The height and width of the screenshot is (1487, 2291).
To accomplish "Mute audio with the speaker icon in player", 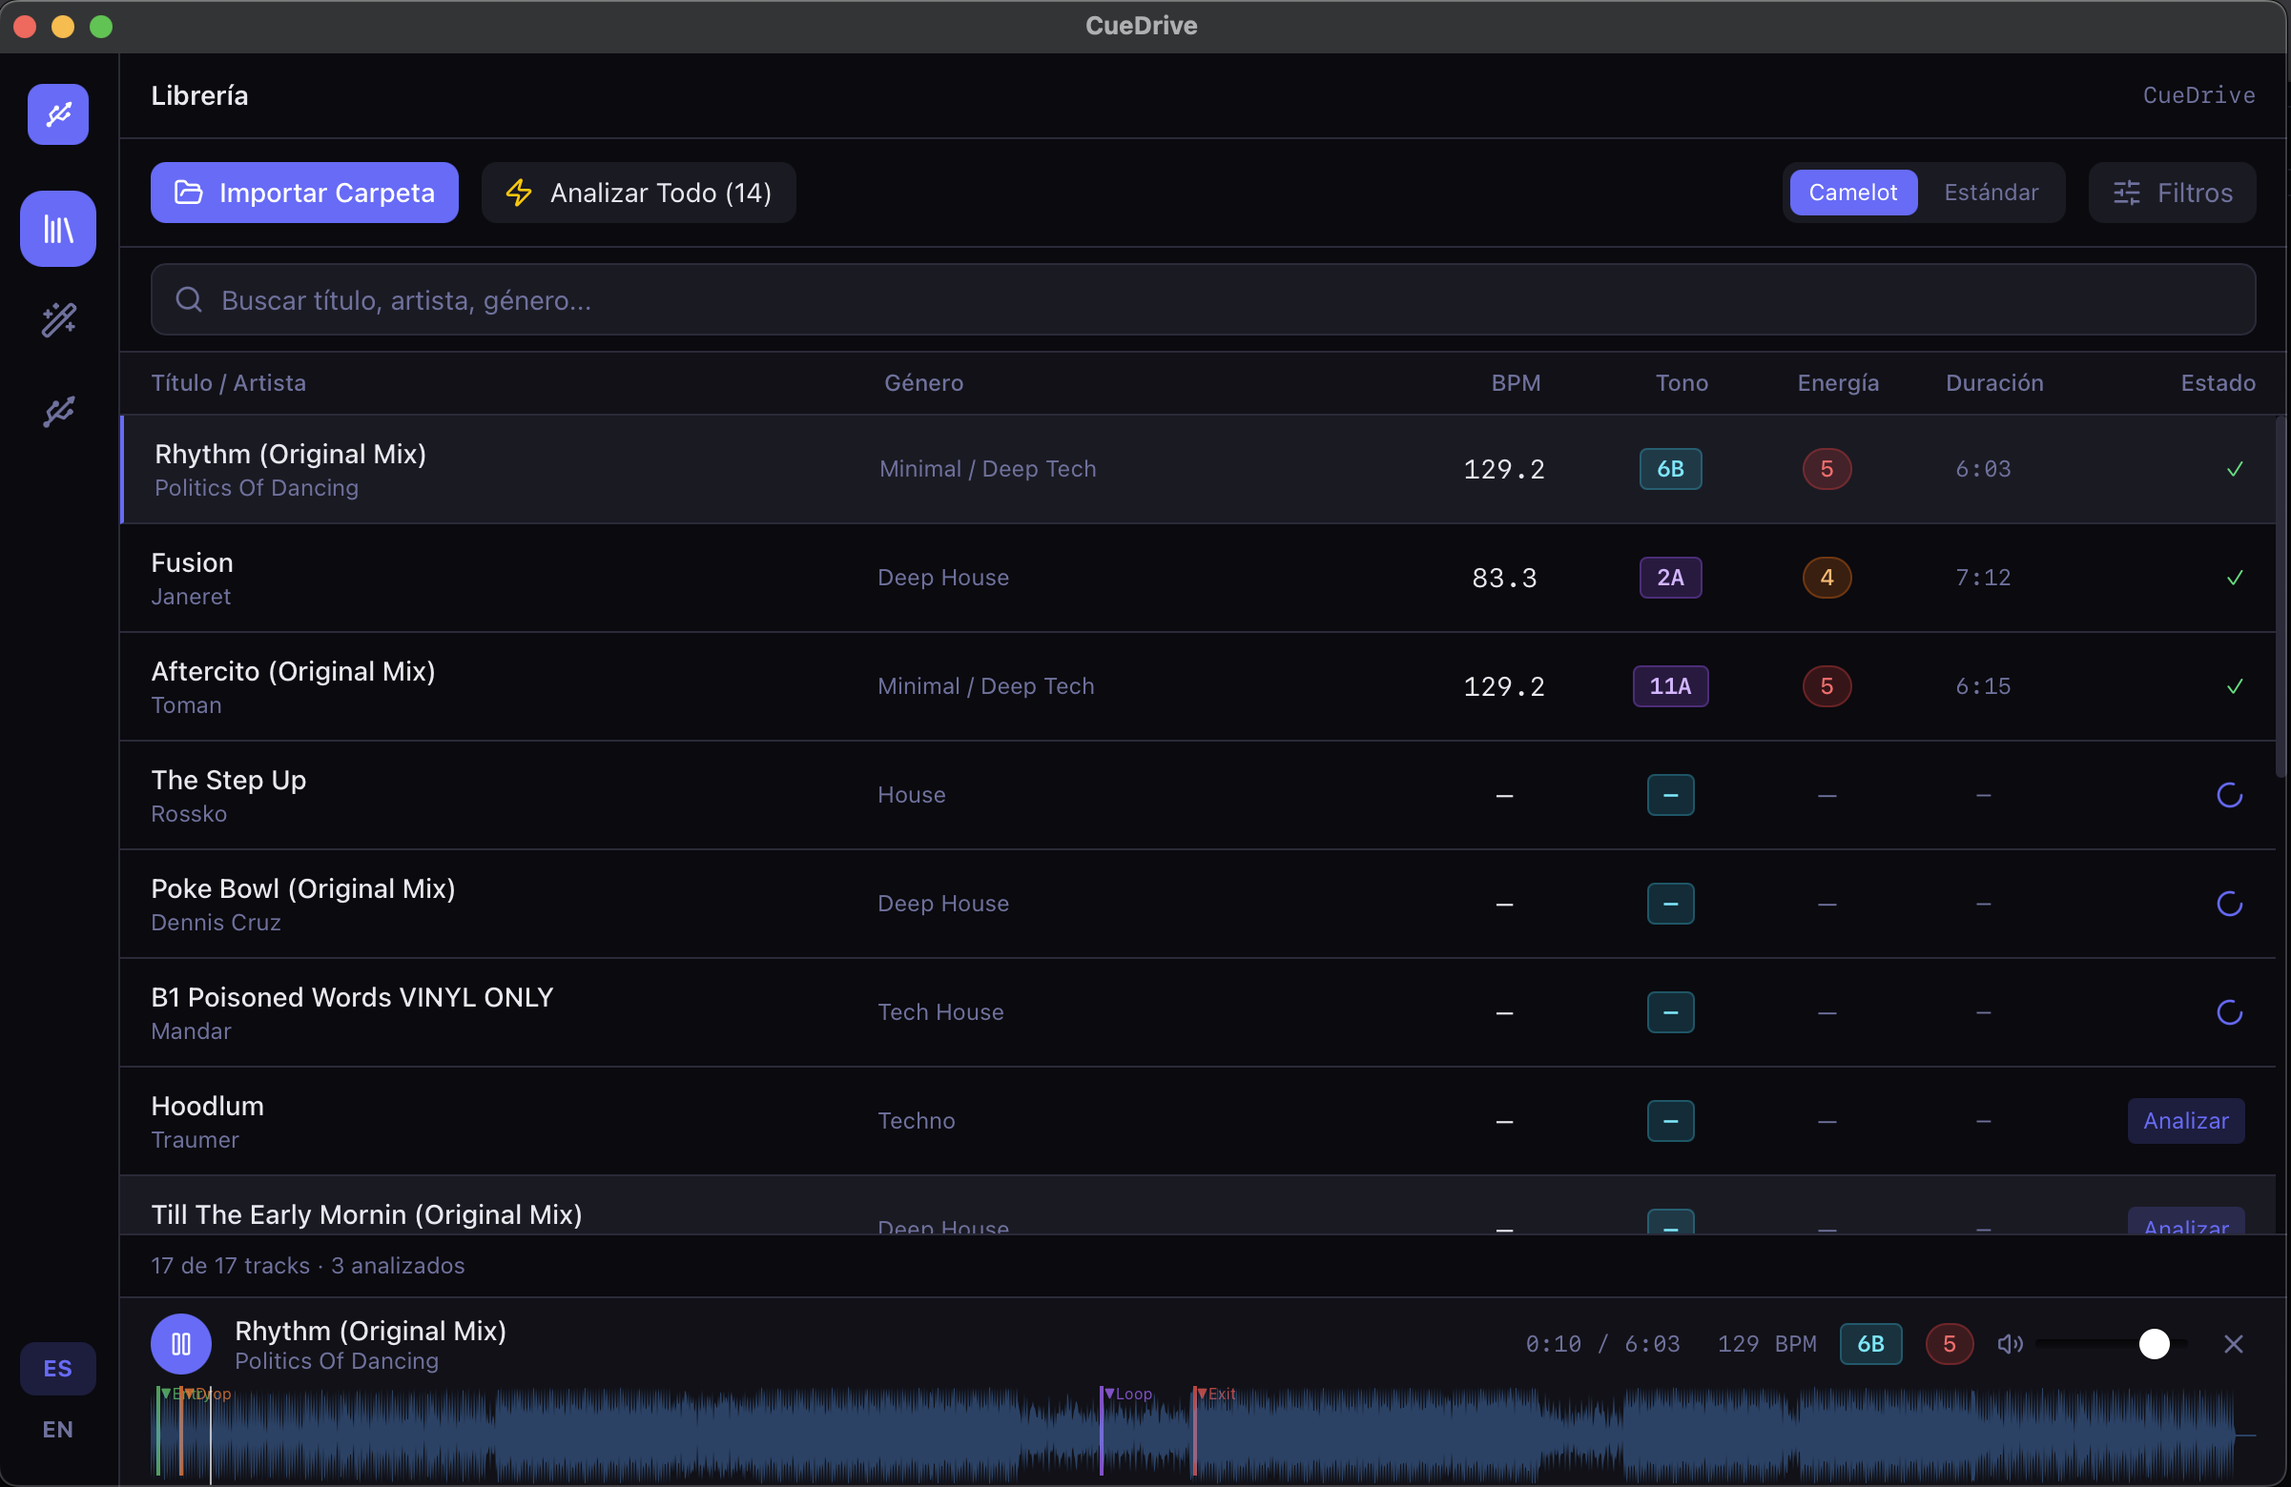I will click(x=2011, y=1344).
